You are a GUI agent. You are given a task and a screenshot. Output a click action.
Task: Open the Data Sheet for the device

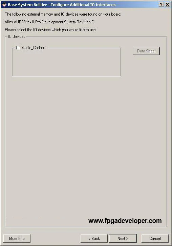click(146, 51)
